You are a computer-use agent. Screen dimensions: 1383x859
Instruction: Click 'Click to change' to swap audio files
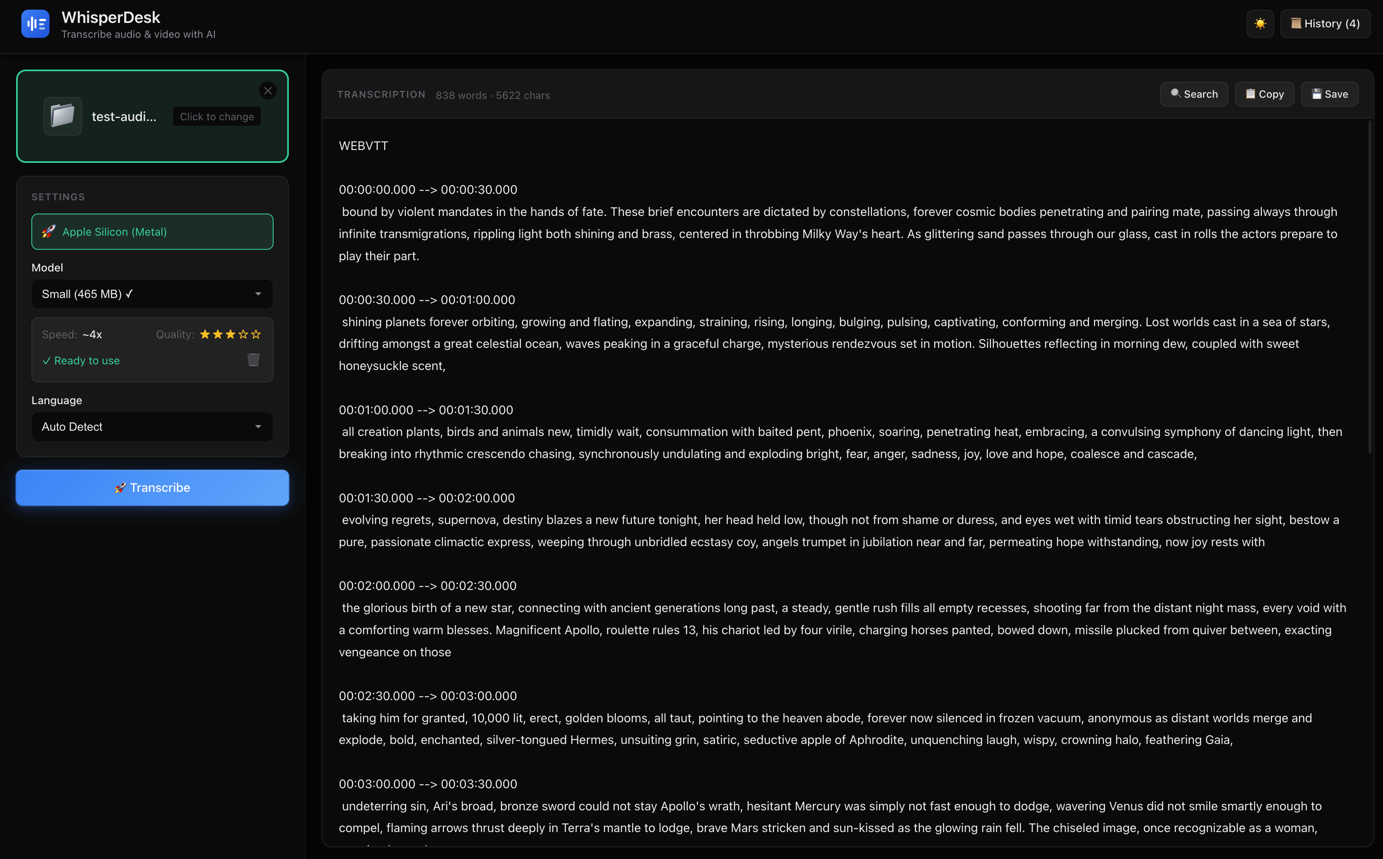point(216,116)
